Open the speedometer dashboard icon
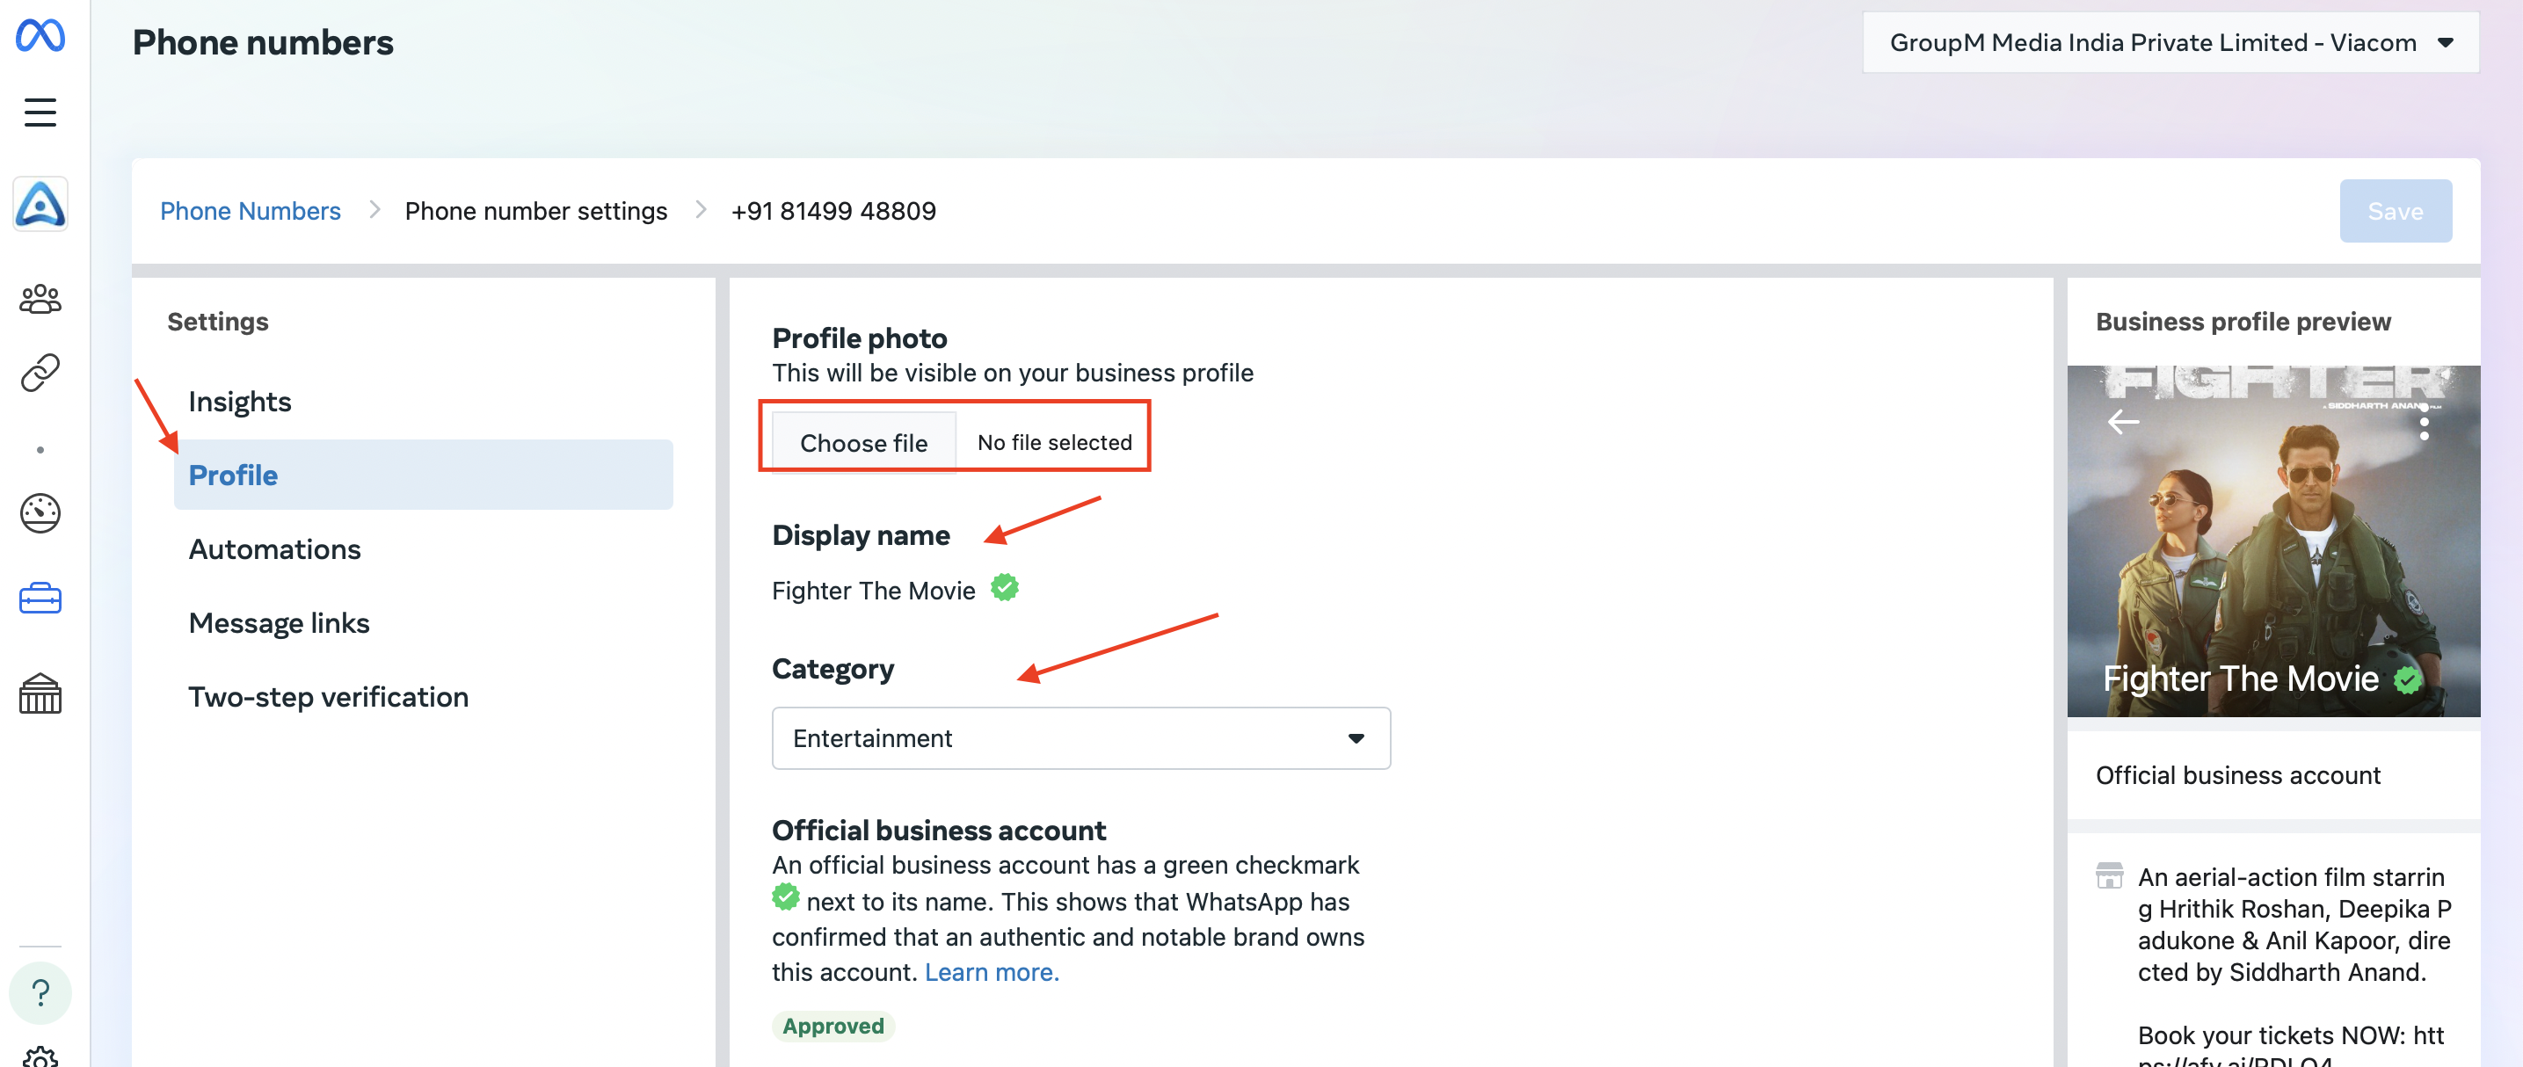This screenshot has height=1067, width=2523. [40, 513]
